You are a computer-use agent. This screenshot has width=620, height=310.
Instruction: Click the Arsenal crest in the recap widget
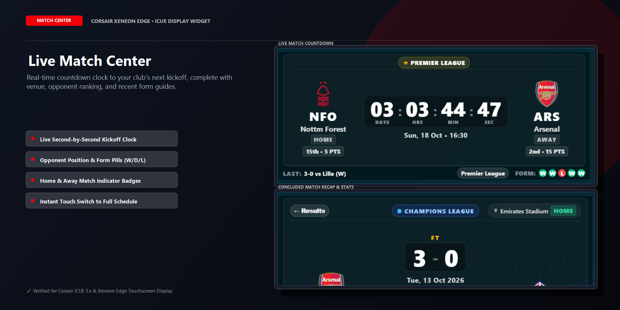coord(331,280)
